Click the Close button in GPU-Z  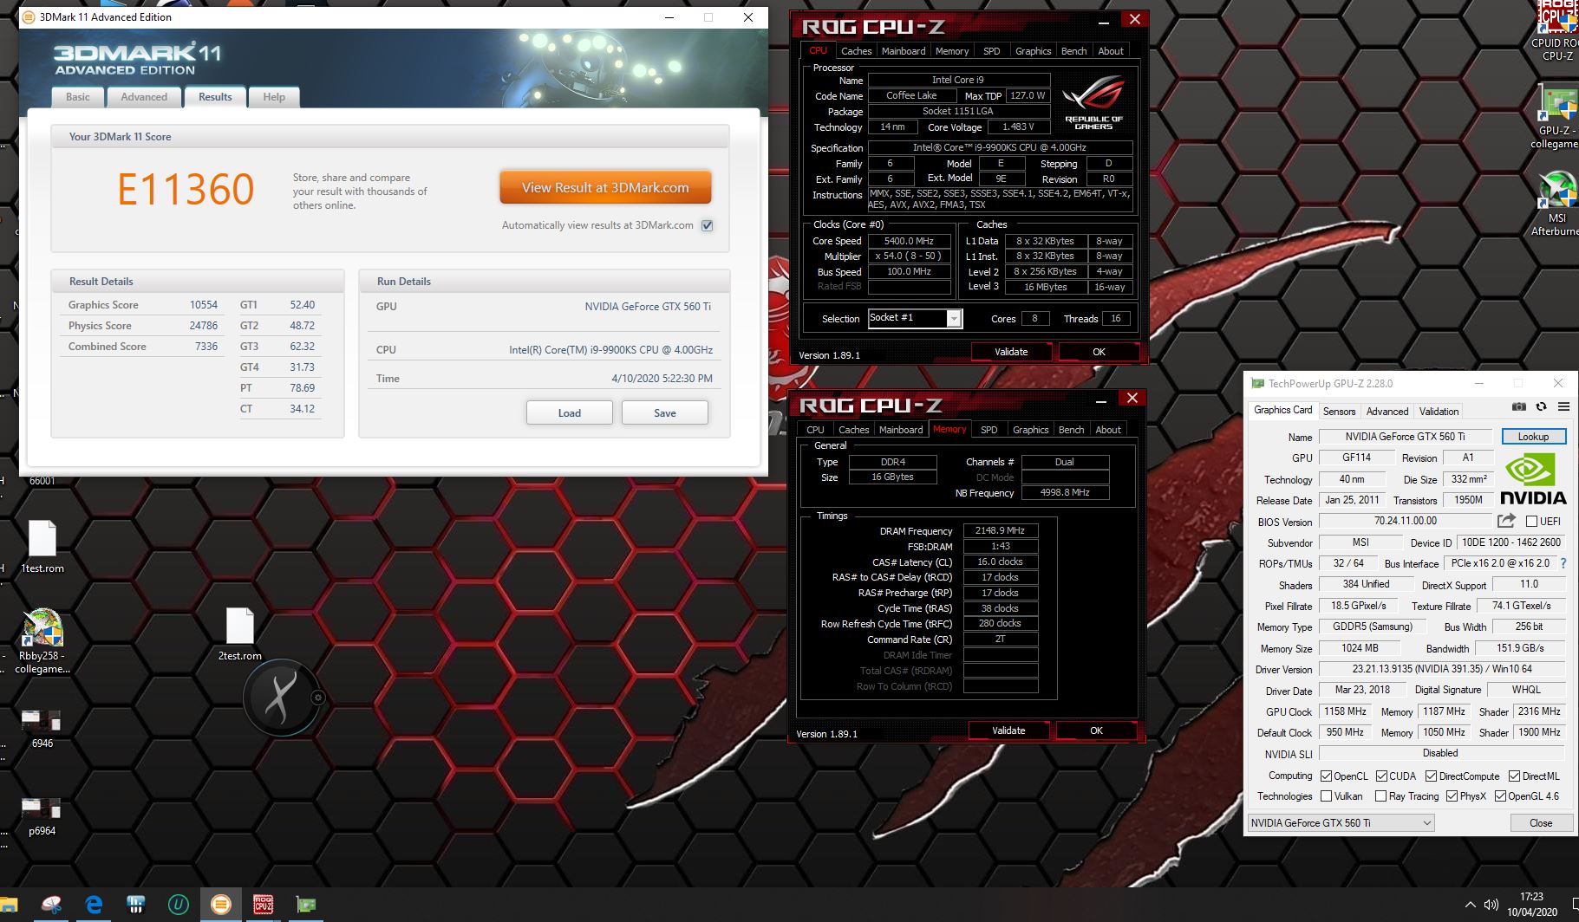coord(1541,822)
